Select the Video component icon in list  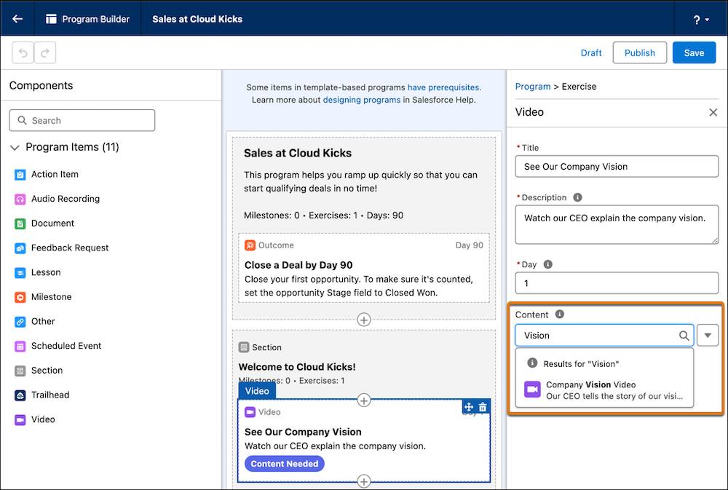pos(20,420)
